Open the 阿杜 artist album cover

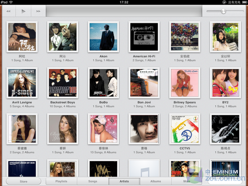pyautogui.click(x=22, y=37)
